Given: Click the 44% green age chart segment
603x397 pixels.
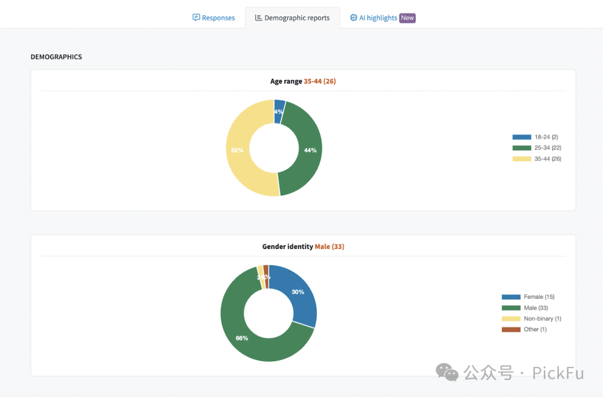Looking at the screenshot, I should tap(310, 150).
